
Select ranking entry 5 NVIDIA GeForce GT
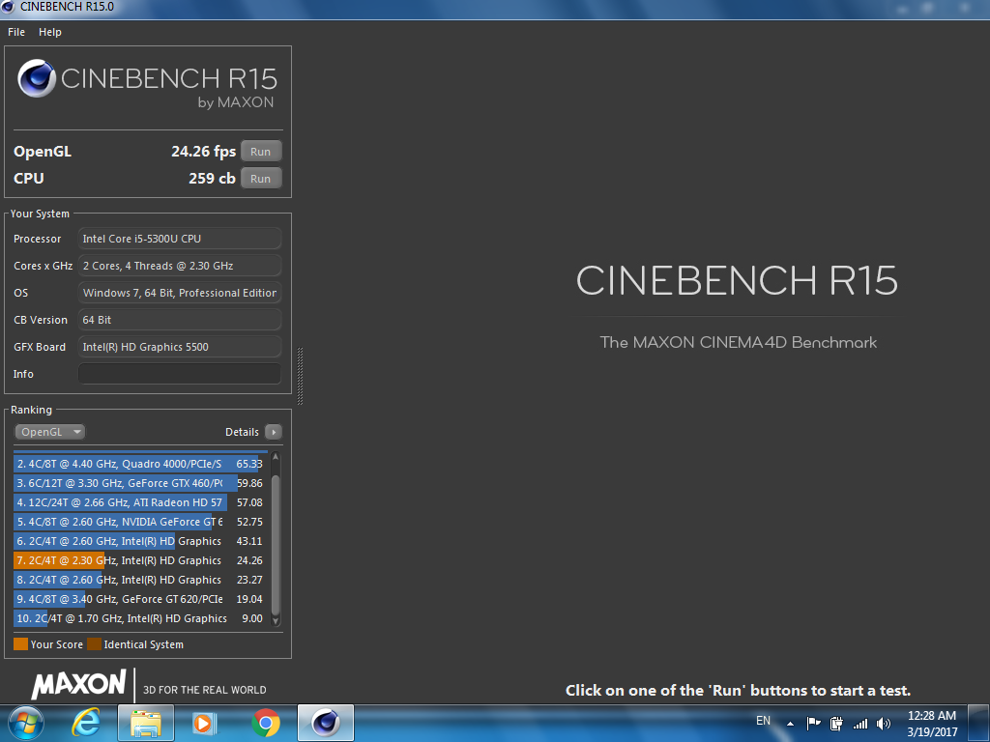(x=139, y=522)
